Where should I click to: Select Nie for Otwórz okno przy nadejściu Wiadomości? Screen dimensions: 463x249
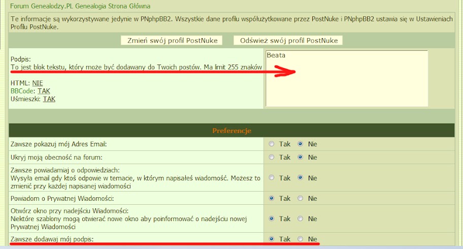point(301,219)
